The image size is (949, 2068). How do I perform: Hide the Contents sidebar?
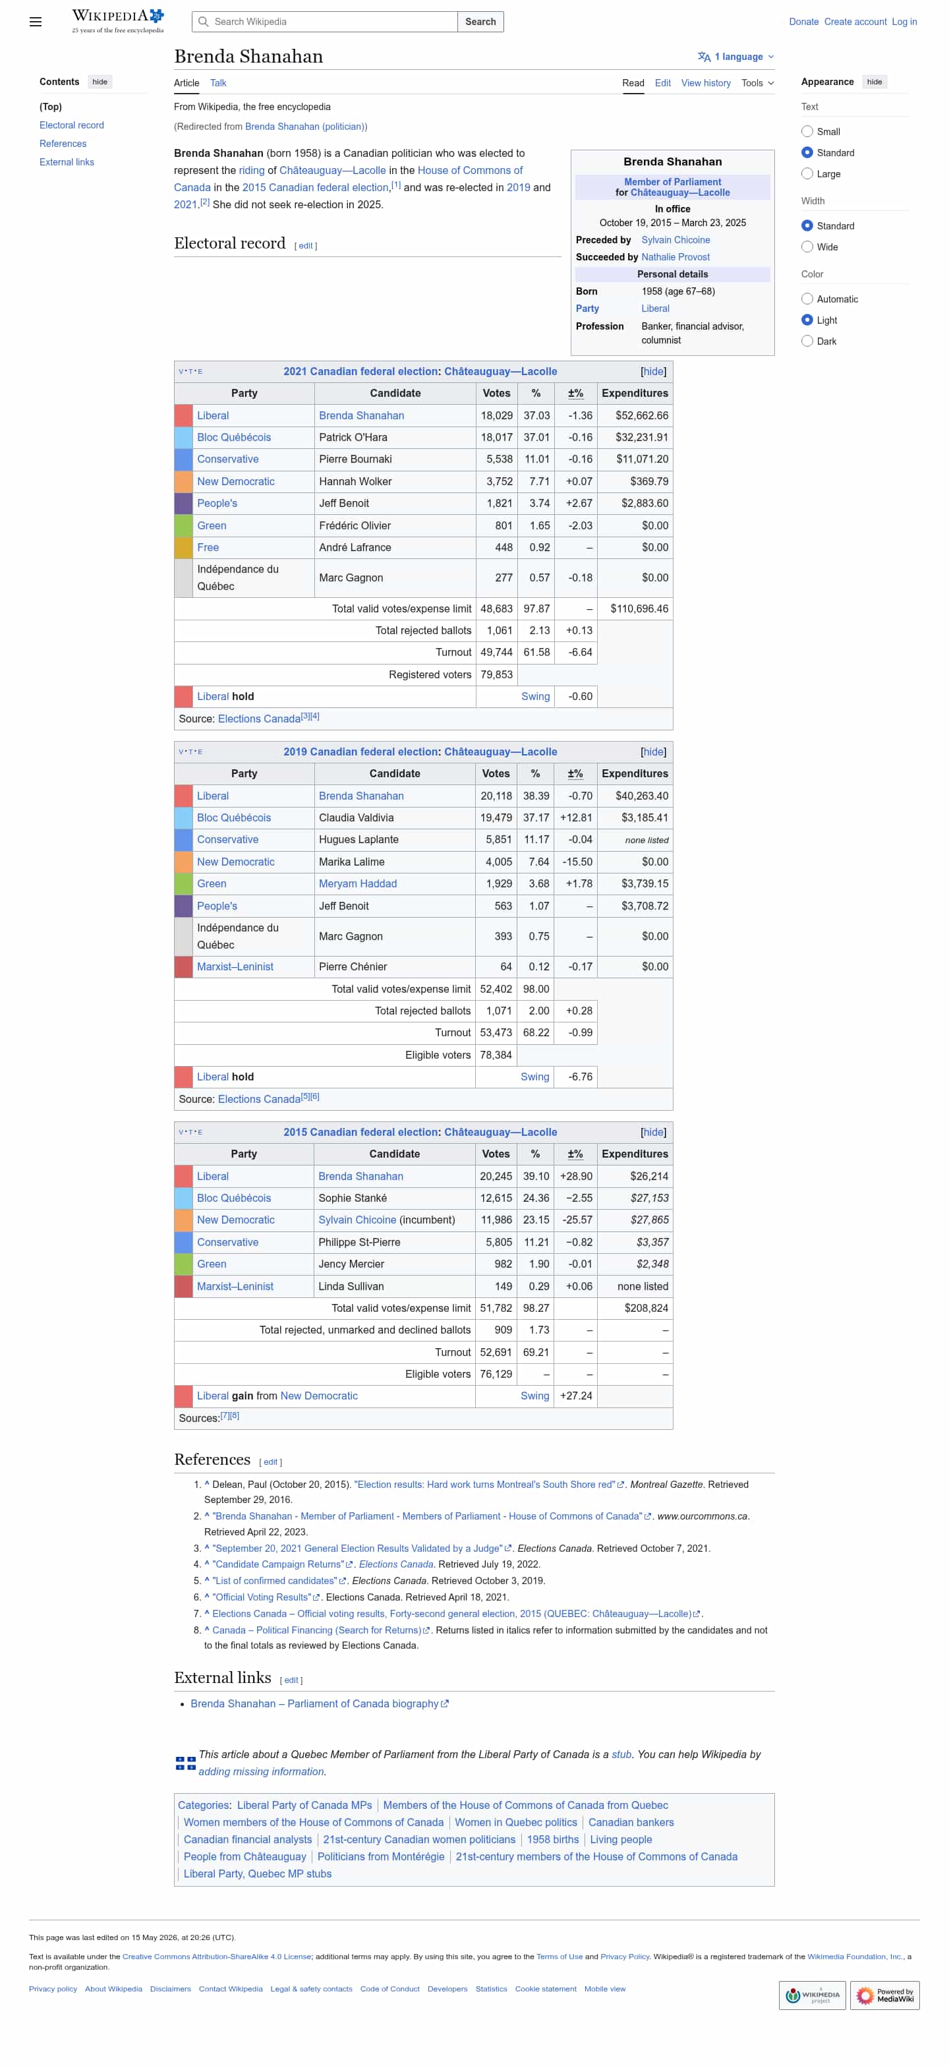pos(100,82)
